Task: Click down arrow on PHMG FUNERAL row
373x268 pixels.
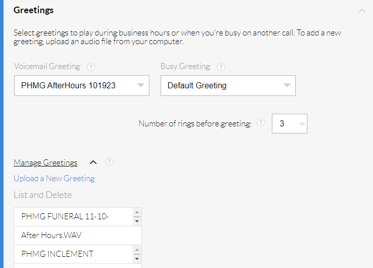Action: (137, 221)
